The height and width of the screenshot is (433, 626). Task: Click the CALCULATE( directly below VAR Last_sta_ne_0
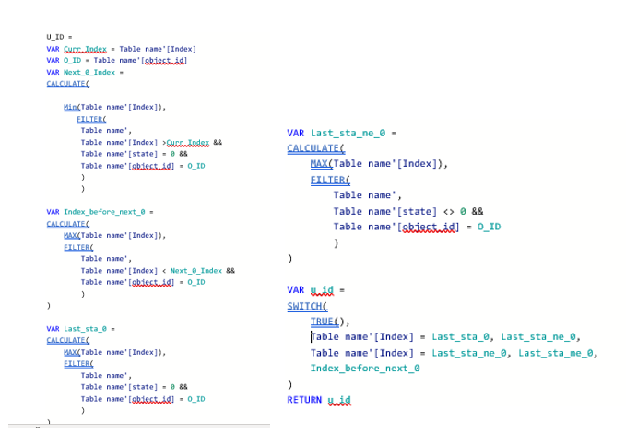(316, 148)
